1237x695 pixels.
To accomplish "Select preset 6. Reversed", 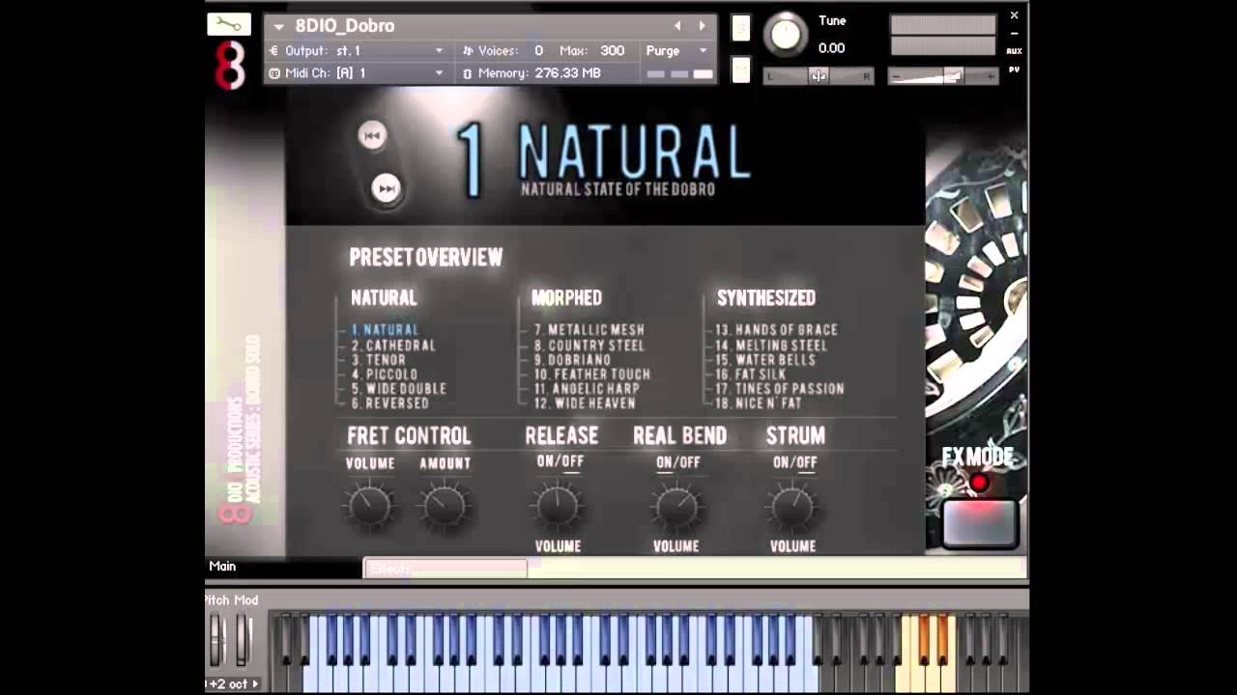I will point(390,403).
